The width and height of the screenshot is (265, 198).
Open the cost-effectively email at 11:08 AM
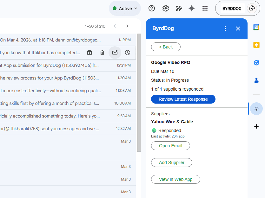point(68,91)
